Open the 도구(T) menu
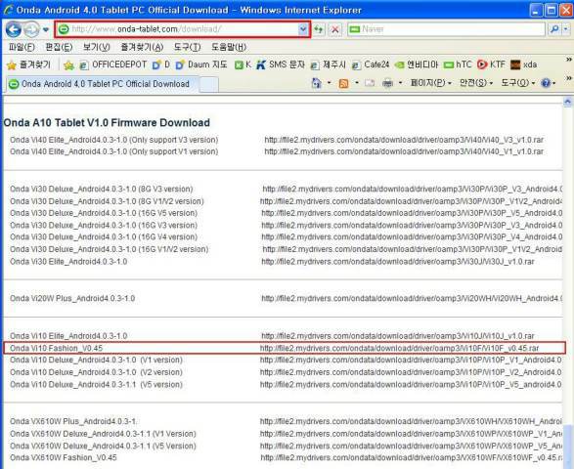This screenshot has height=469, width=574. (187, 47)
